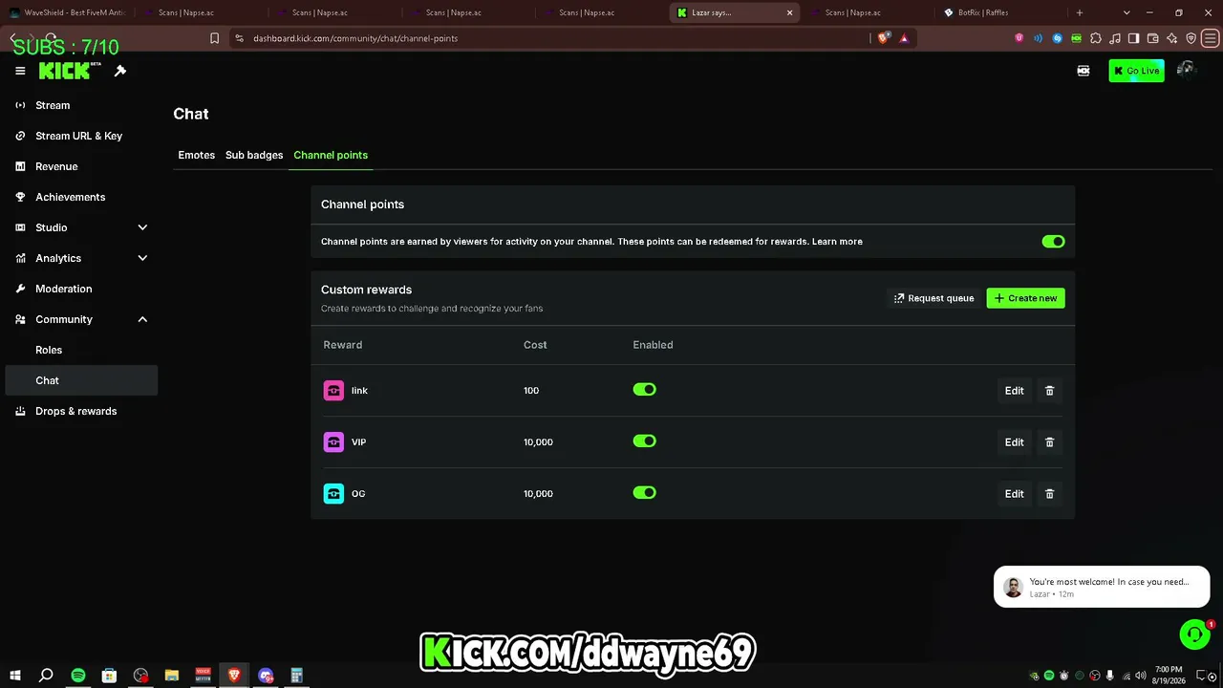Click the Reward column header
Screen dimensions: 1223x688
tap(343, 345)
